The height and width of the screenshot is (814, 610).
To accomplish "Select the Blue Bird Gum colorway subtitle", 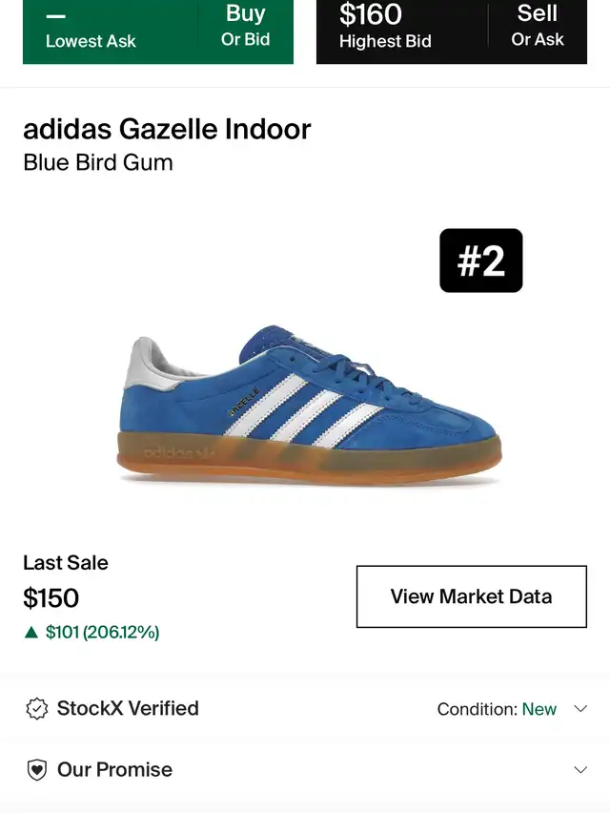I will pyautogui.click(x=98, y=162).
